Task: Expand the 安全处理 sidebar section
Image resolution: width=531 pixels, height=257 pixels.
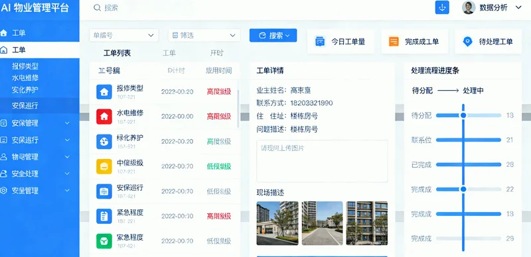Action: pos(67,174)
